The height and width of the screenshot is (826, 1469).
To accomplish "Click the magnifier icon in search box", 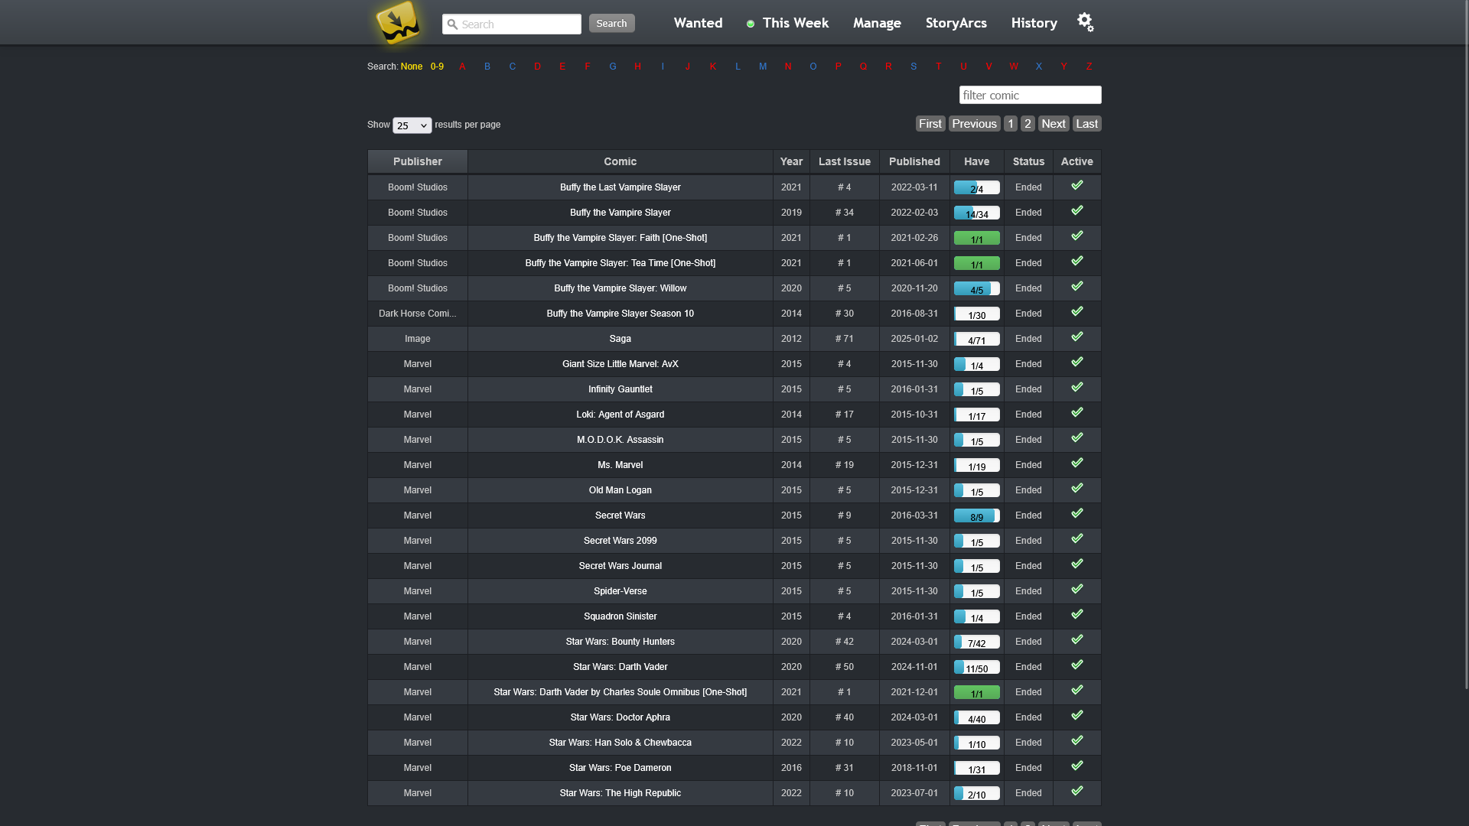I will (x=452, y=24).
